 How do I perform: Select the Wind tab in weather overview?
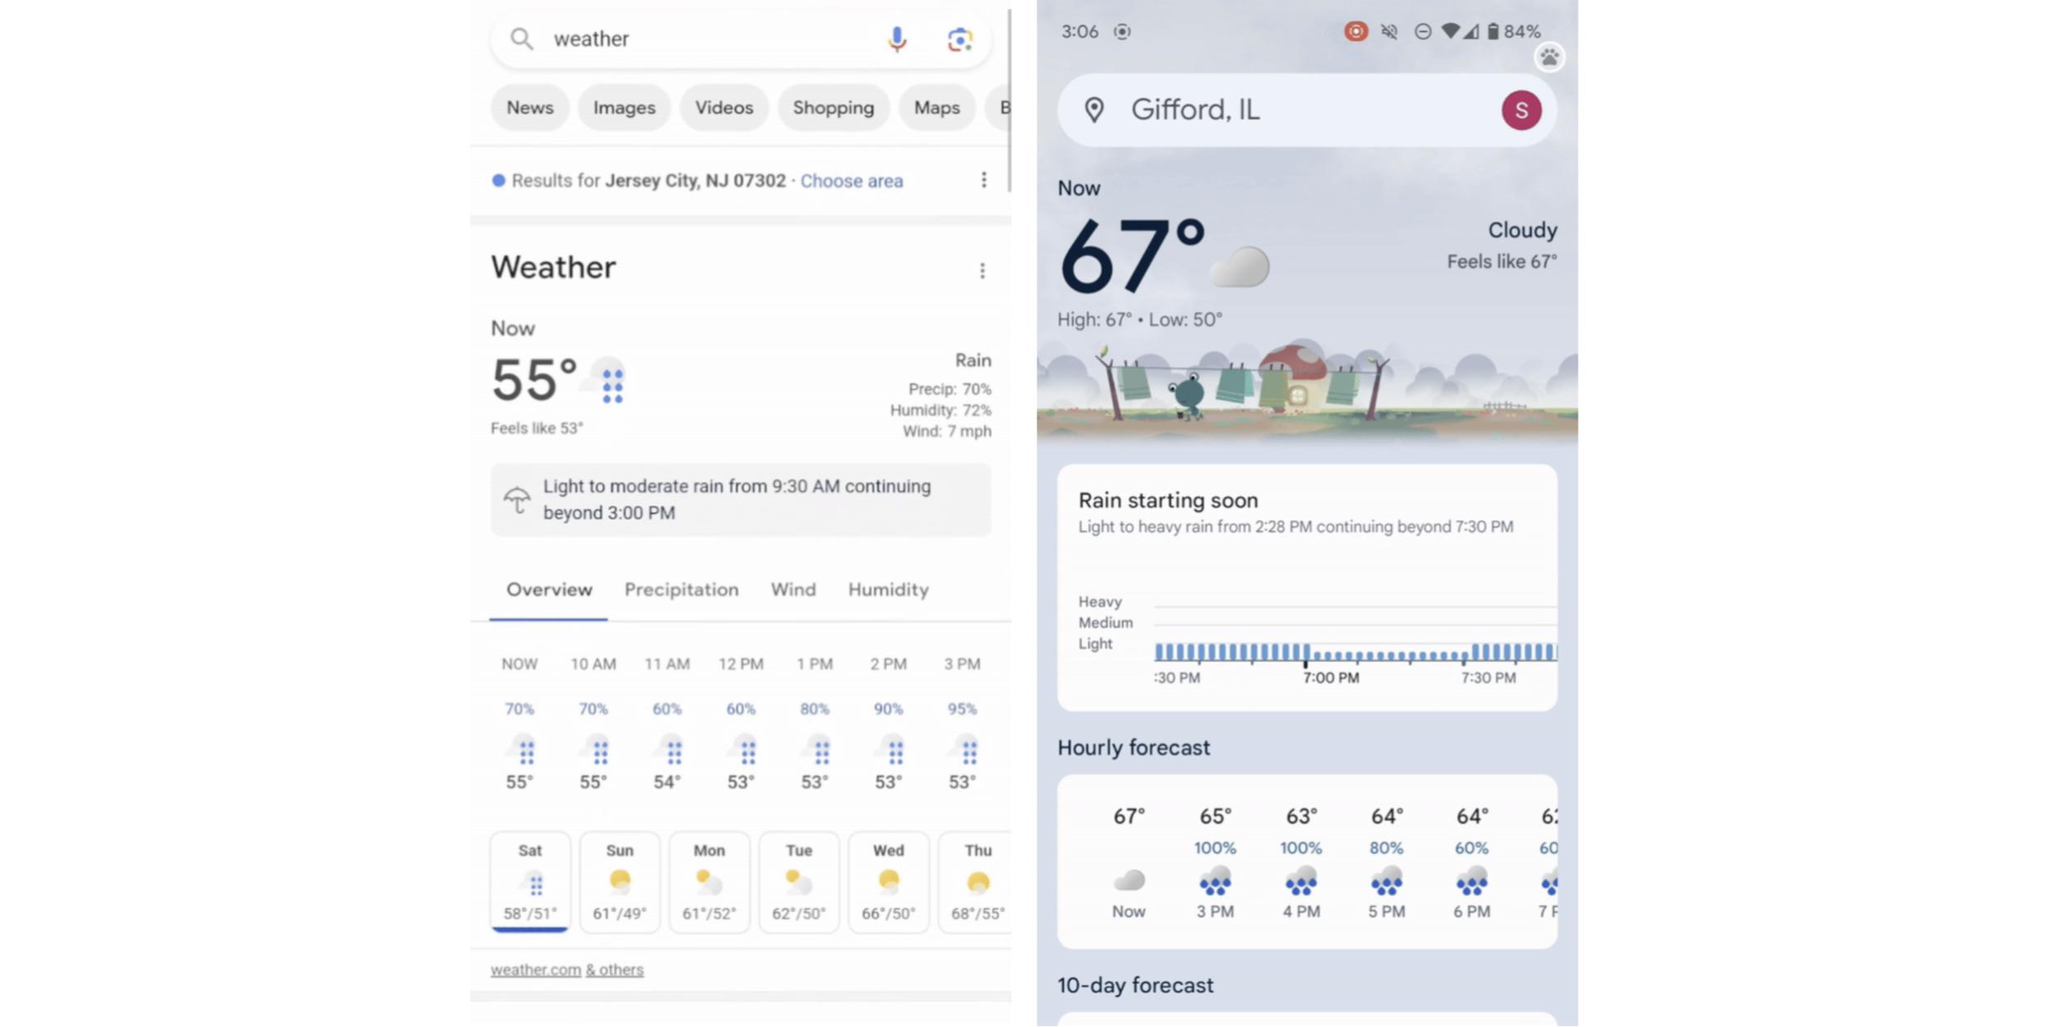(x=793, y=588)
